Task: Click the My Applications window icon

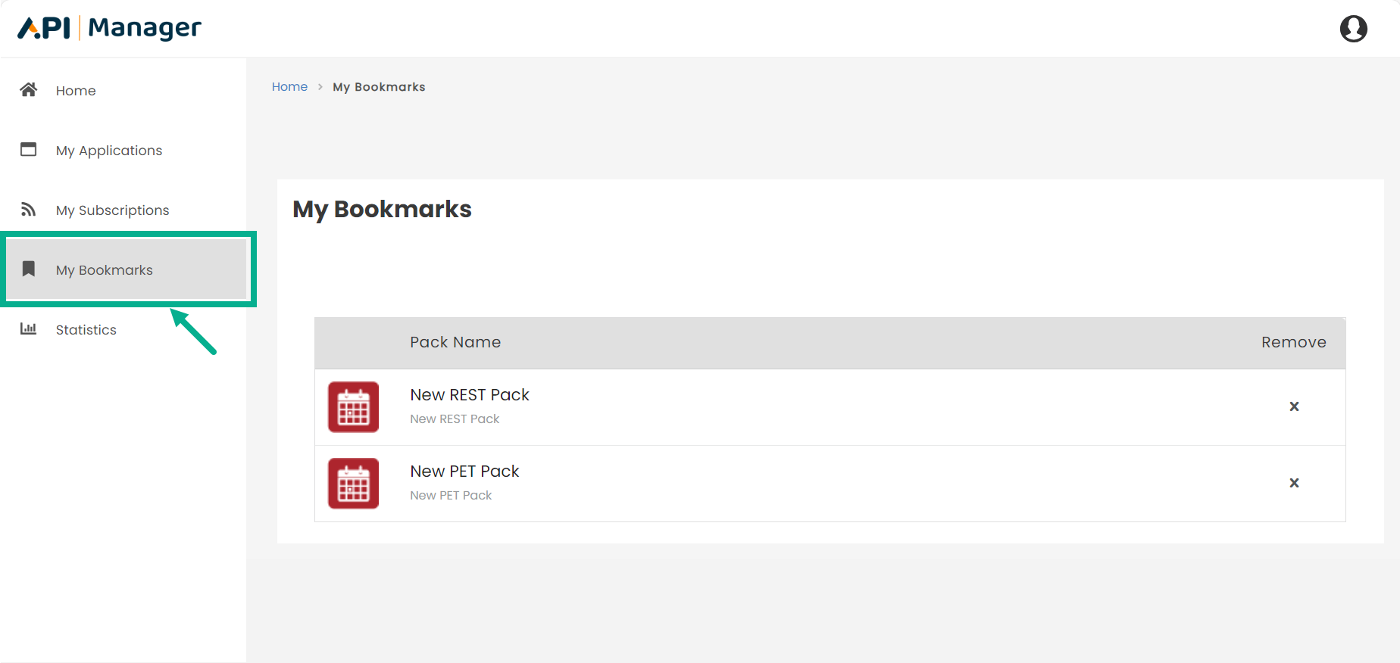Action: click(x=28, y=149)
